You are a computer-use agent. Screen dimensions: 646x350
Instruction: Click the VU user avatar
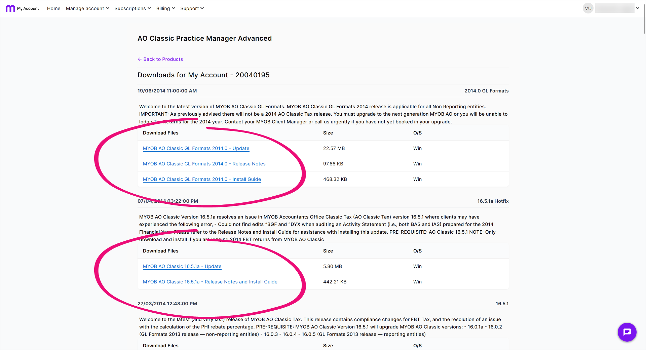point(588,8)
